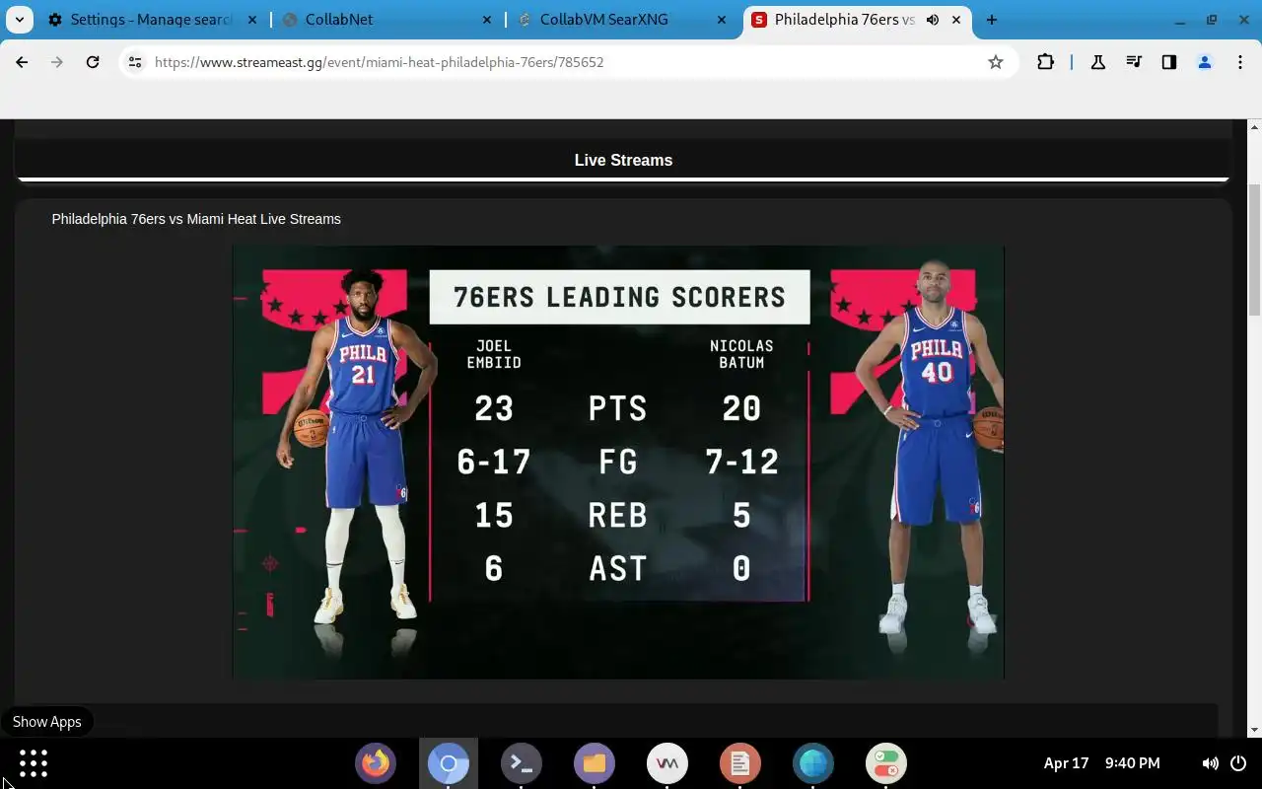Bookmark this page with the star icon
1262x789 pixels.
(x=996, y=62)
